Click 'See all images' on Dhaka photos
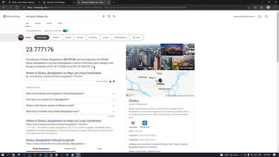 [187, 68]
